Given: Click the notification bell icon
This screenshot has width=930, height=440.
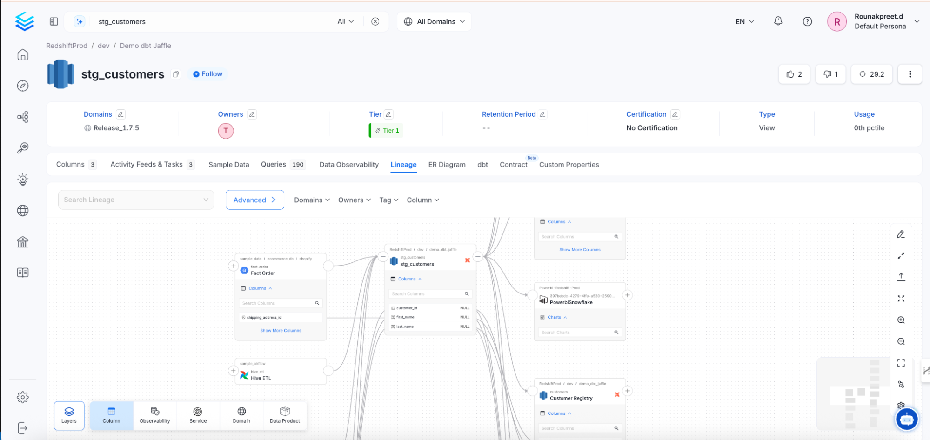Looking at the screenshot, I should (x=778, y=21).
